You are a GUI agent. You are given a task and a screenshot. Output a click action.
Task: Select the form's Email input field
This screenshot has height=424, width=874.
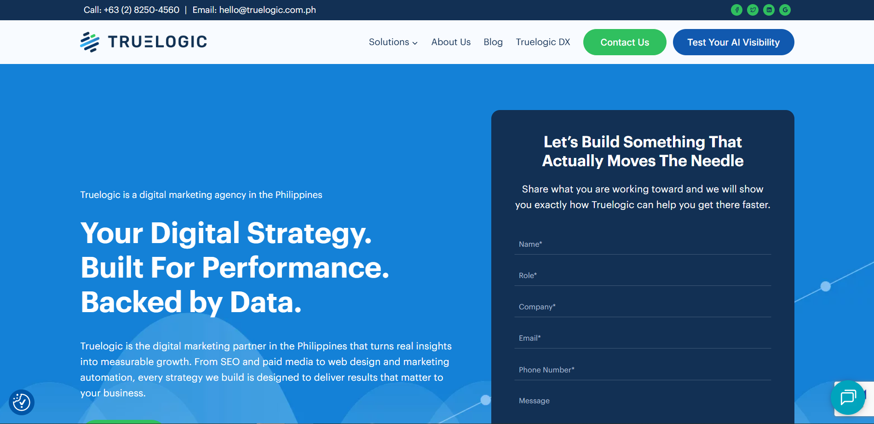click(643, 338)
